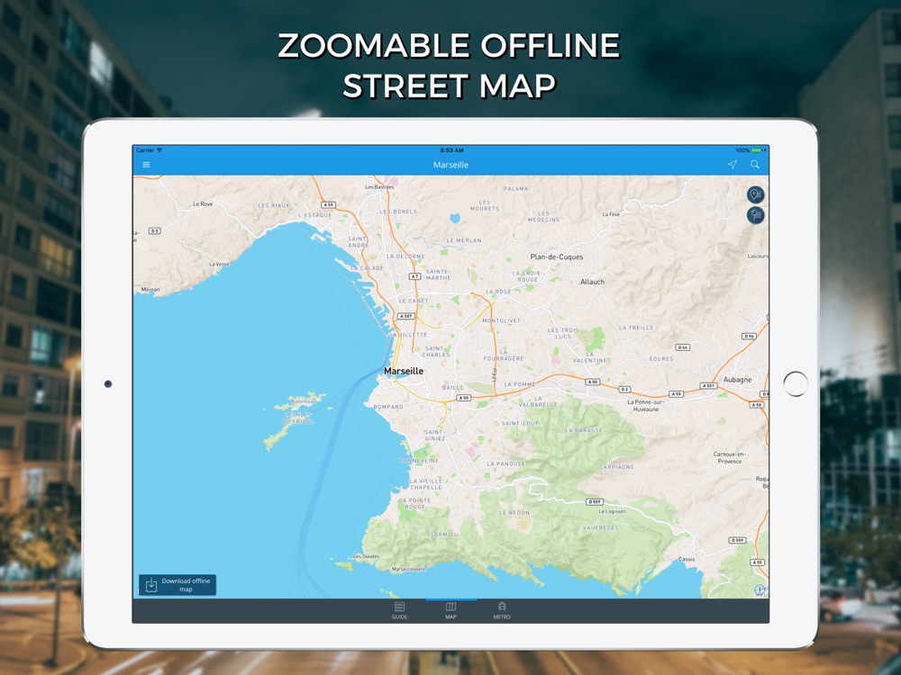Click the SAINT CHARLES district label
The image size is (901, 675).
click(435, 351)
